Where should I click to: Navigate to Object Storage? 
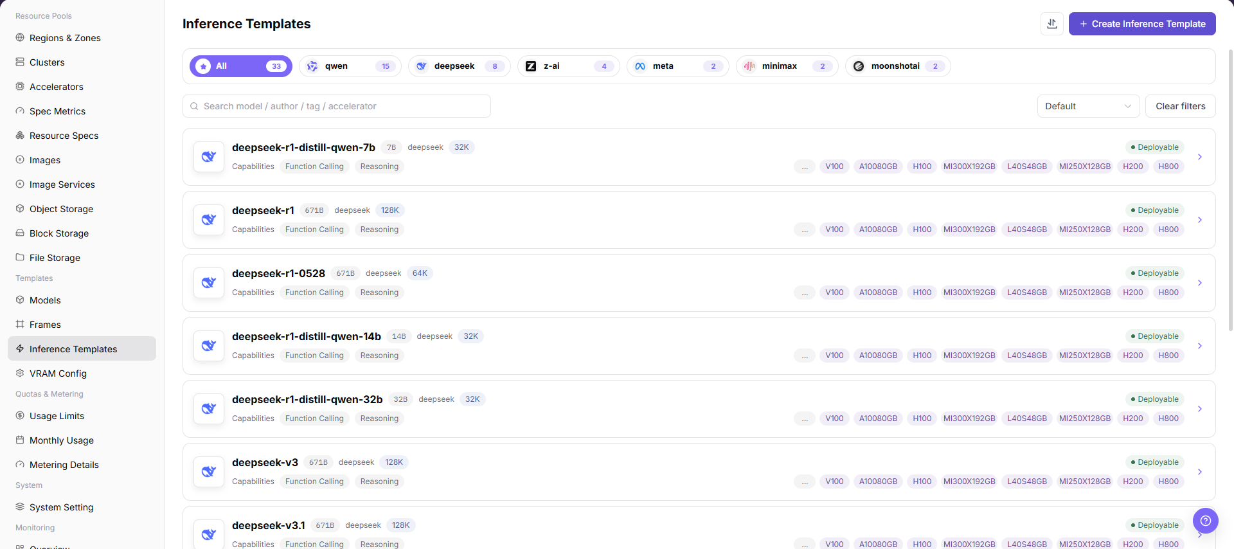[82, 209]
